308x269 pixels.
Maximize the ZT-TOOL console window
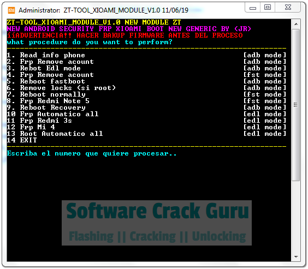click(x=268, y=8)
